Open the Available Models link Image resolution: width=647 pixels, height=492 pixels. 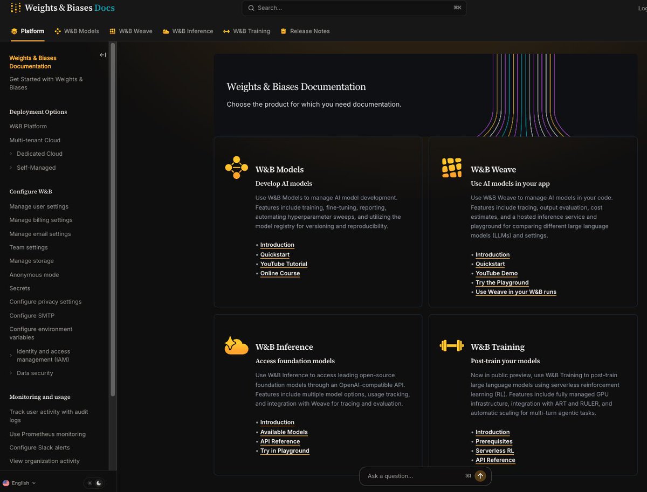[x=284, y=432]
